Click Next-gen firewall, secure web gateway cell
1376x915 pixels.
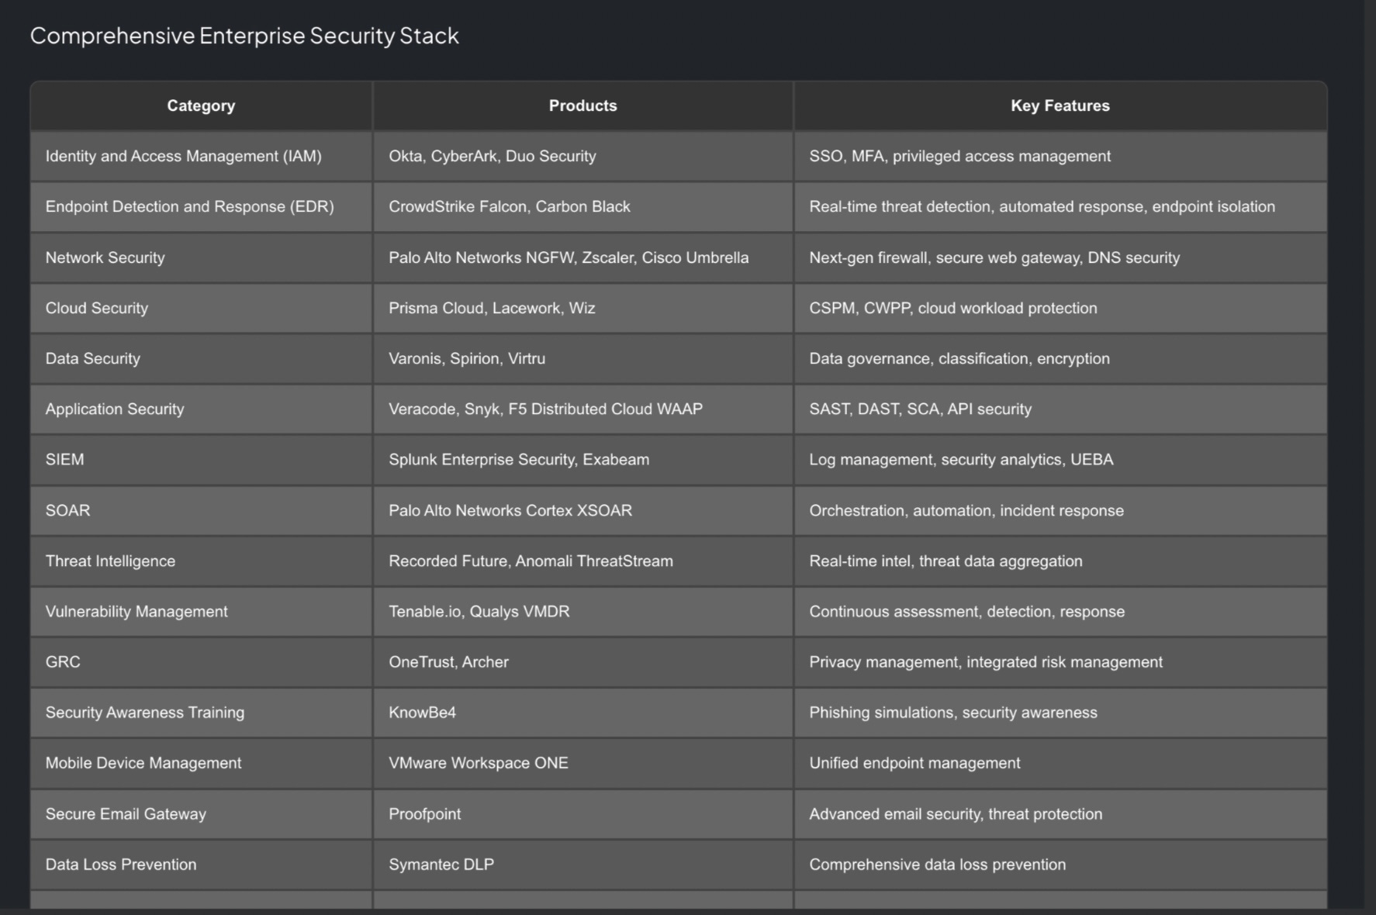pos(1060,257)
